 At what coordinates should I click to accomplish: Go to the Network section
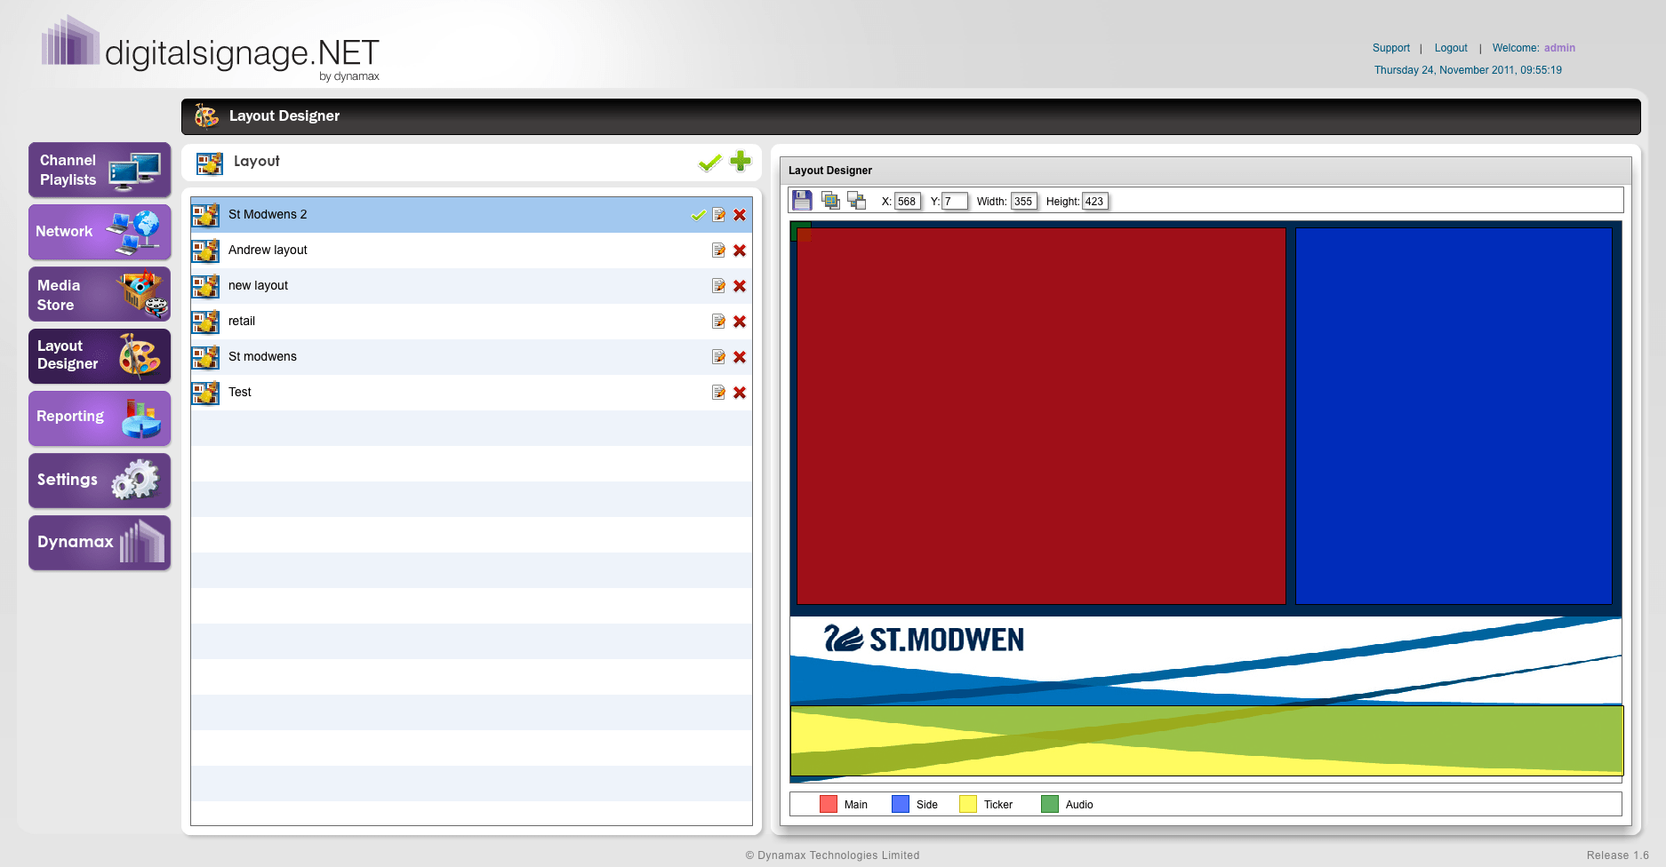100,232
